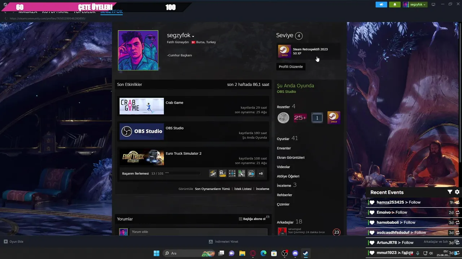The width and height of the screenshot is (462, 259).
Task: Open the Oyunlar 41 link
Action: (287, 138)
